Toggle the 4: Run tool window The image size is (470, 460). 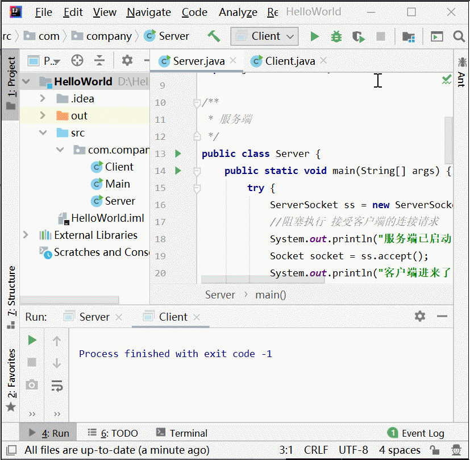48,433
